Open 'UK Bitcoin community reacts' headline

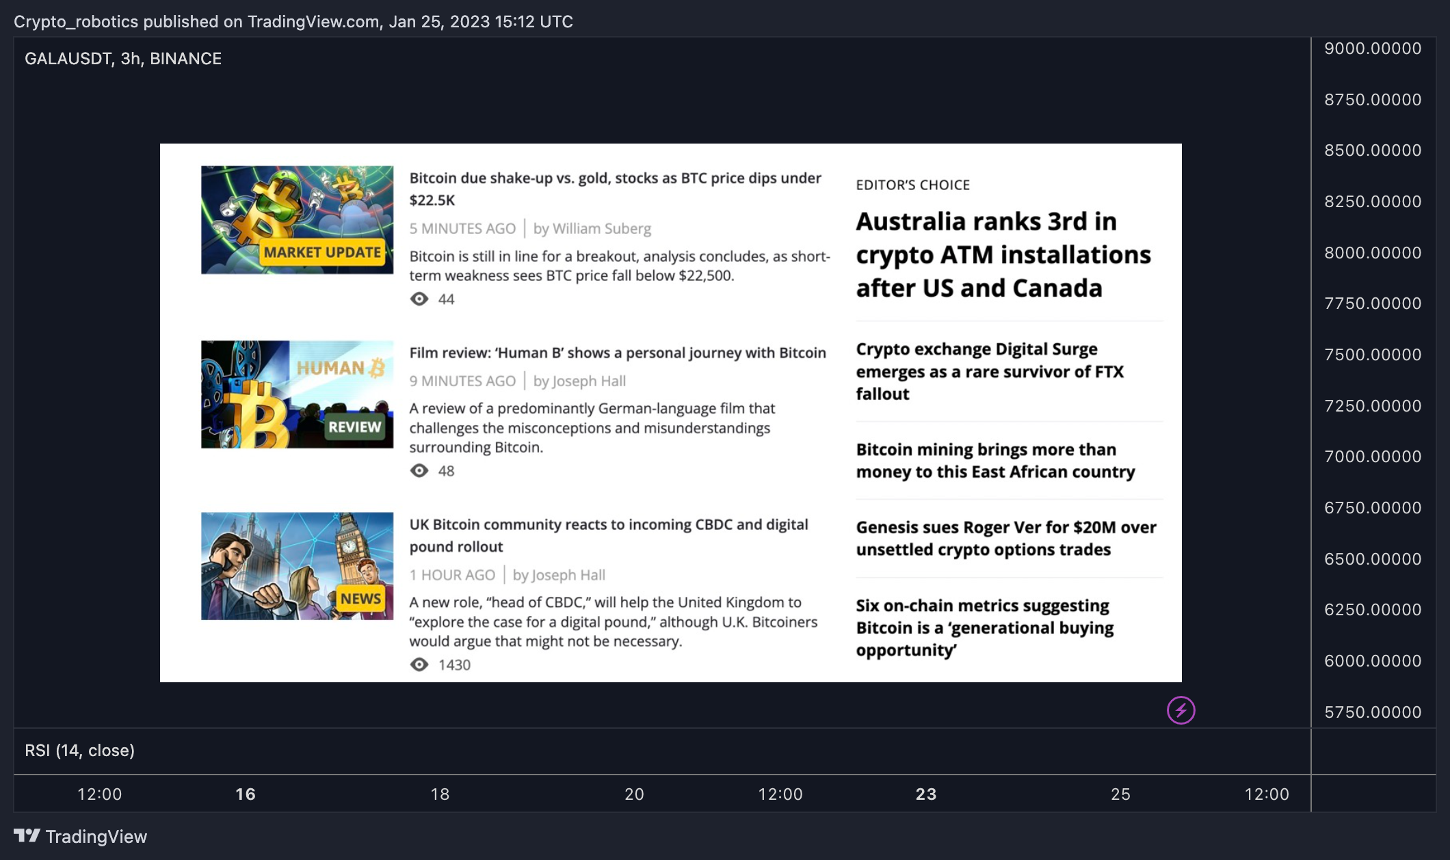pos(609,535)
